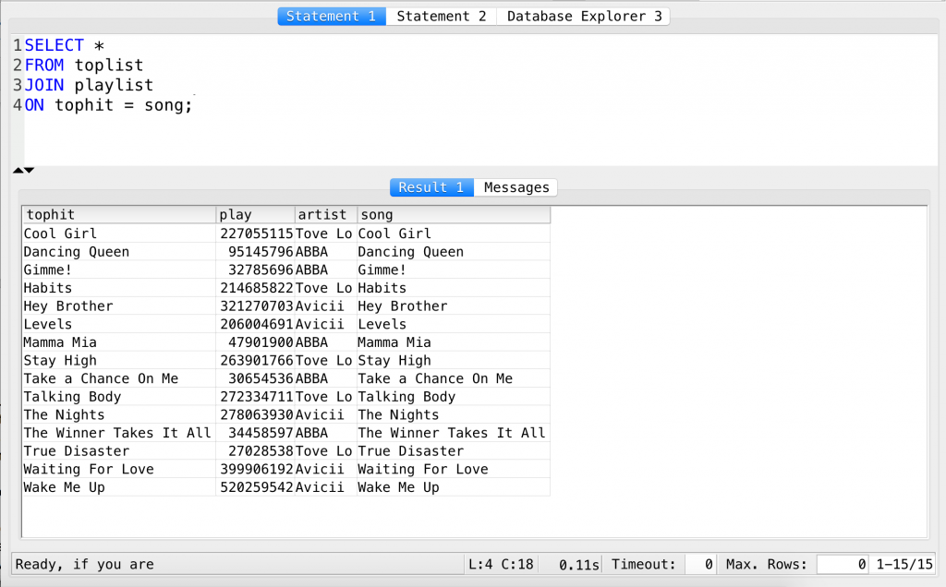Select the Result 1 tab
946x587 pixels.
pos(431,187)
